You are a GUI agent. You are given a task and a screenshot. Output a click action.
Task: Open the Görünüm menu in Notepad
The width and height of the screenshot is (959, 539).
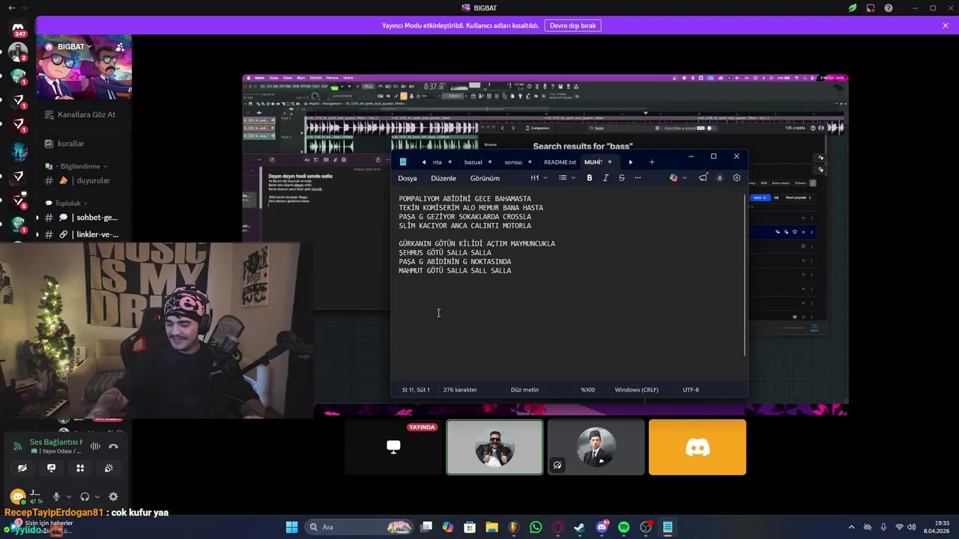(x=485, y=178)
